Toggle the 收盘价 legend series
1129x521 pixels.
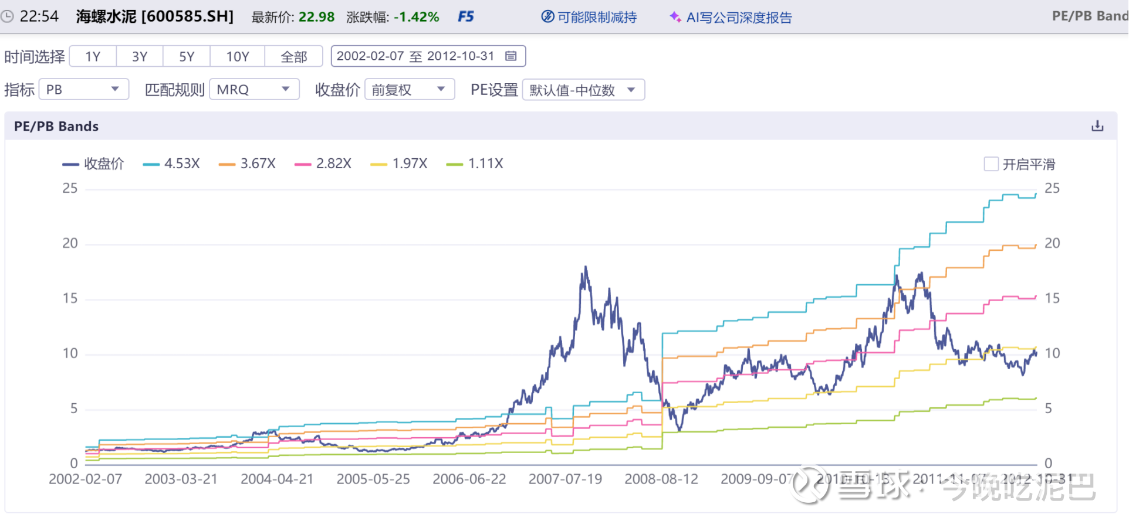tap(93, 164)
